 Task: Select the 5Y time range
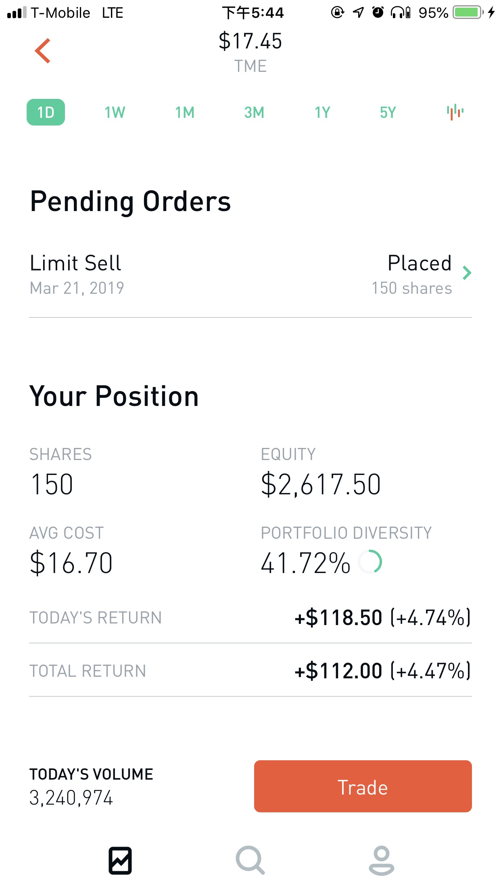[x=388, y=112]
